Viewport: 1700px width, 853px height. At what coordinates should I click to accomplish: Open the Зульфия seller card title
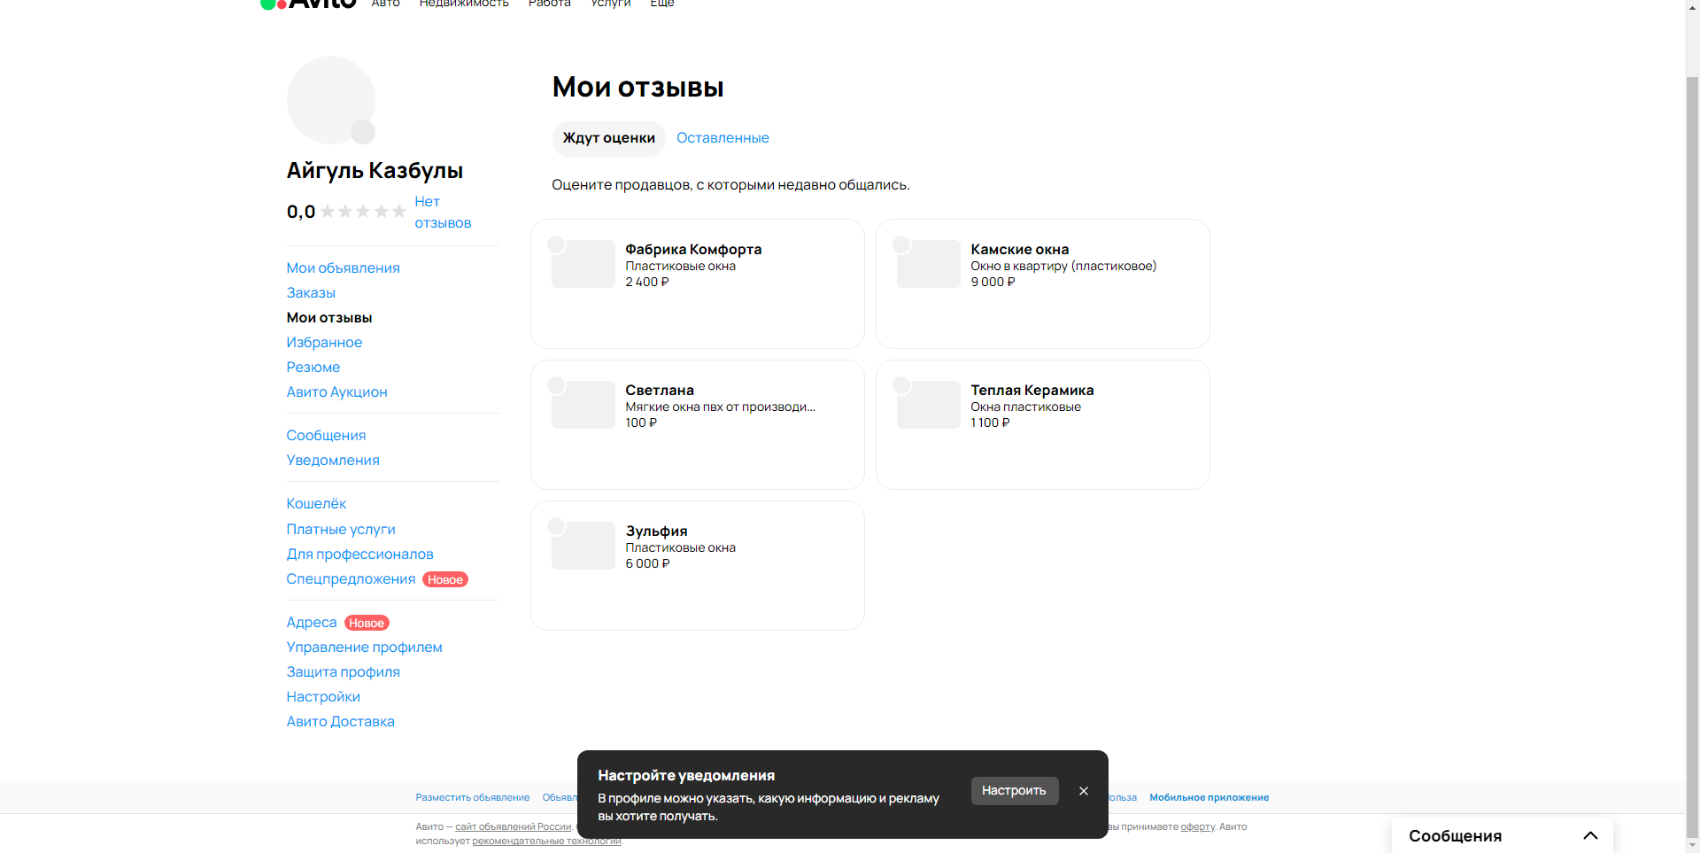656,531
